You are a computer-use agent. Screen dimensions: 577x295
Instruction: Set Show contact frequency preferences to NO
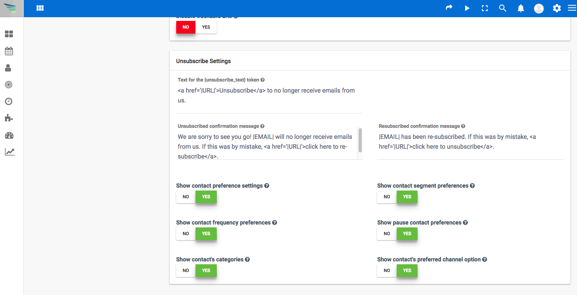[186, 234]
